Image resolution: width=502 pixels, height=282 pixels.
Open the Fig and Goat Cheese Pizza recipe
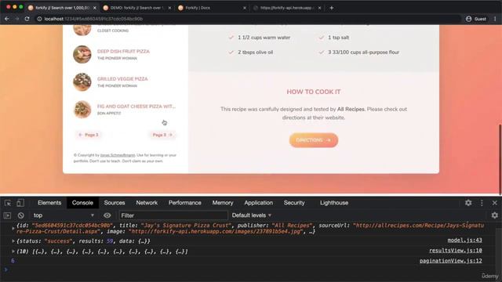tap(136, 107)
